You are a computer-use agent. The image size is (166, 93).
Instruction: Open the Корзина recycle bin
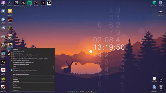[161, 88]
